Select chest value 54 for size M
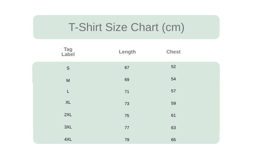The height and width of the screenshot is (162, 253). [173, 79]
